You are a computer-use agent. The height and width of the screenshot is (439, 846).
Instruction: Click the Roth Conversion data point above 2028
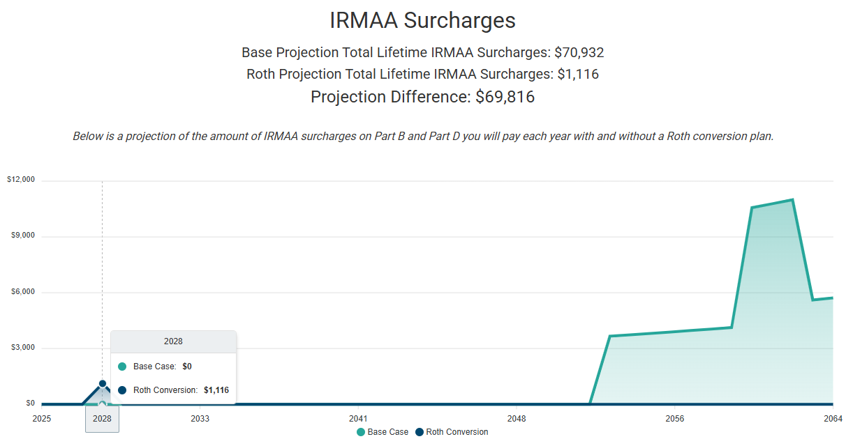[102, 383]
